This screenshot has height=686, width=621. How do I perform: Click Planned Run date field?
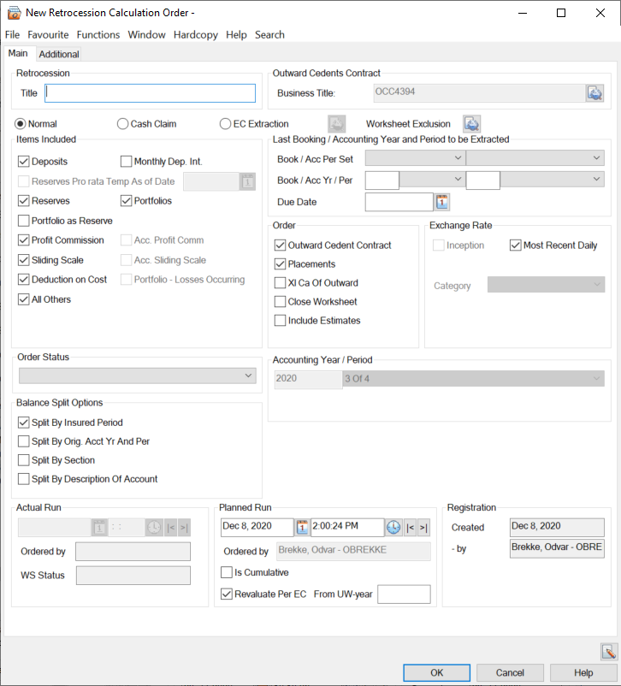pos(257,527)
